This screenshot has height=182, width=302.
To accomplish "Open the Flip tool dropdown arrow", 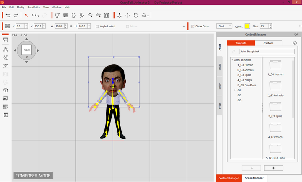I will tap(38, 16).
